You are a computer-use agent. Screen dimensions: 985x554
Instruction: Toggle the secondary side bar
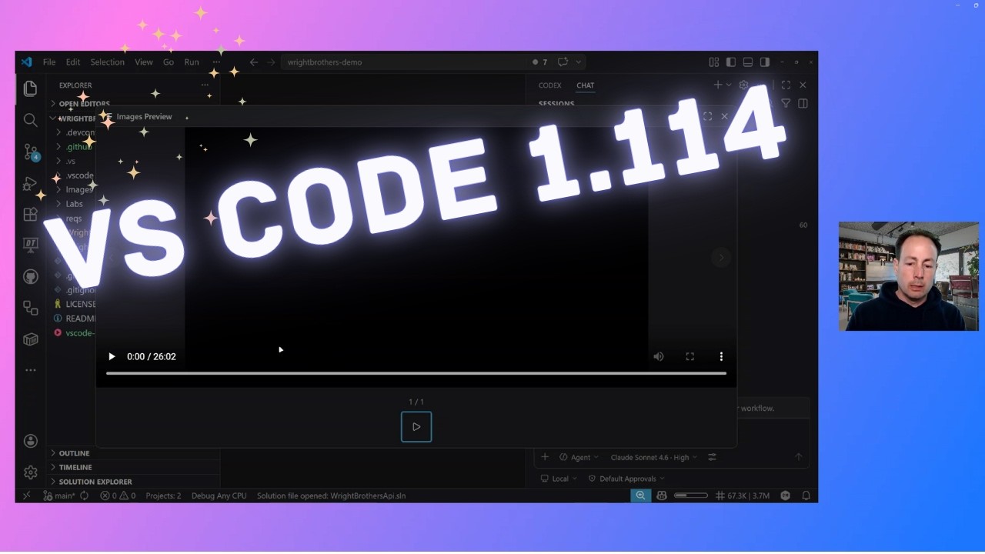pos(765,62)
